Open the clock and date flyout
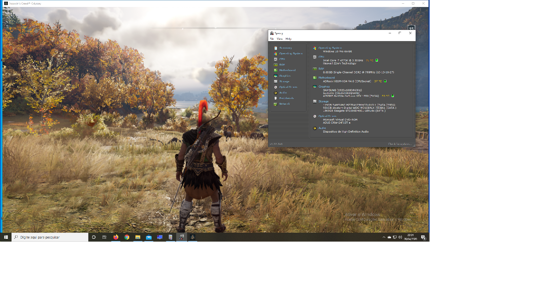 [410, 237]
